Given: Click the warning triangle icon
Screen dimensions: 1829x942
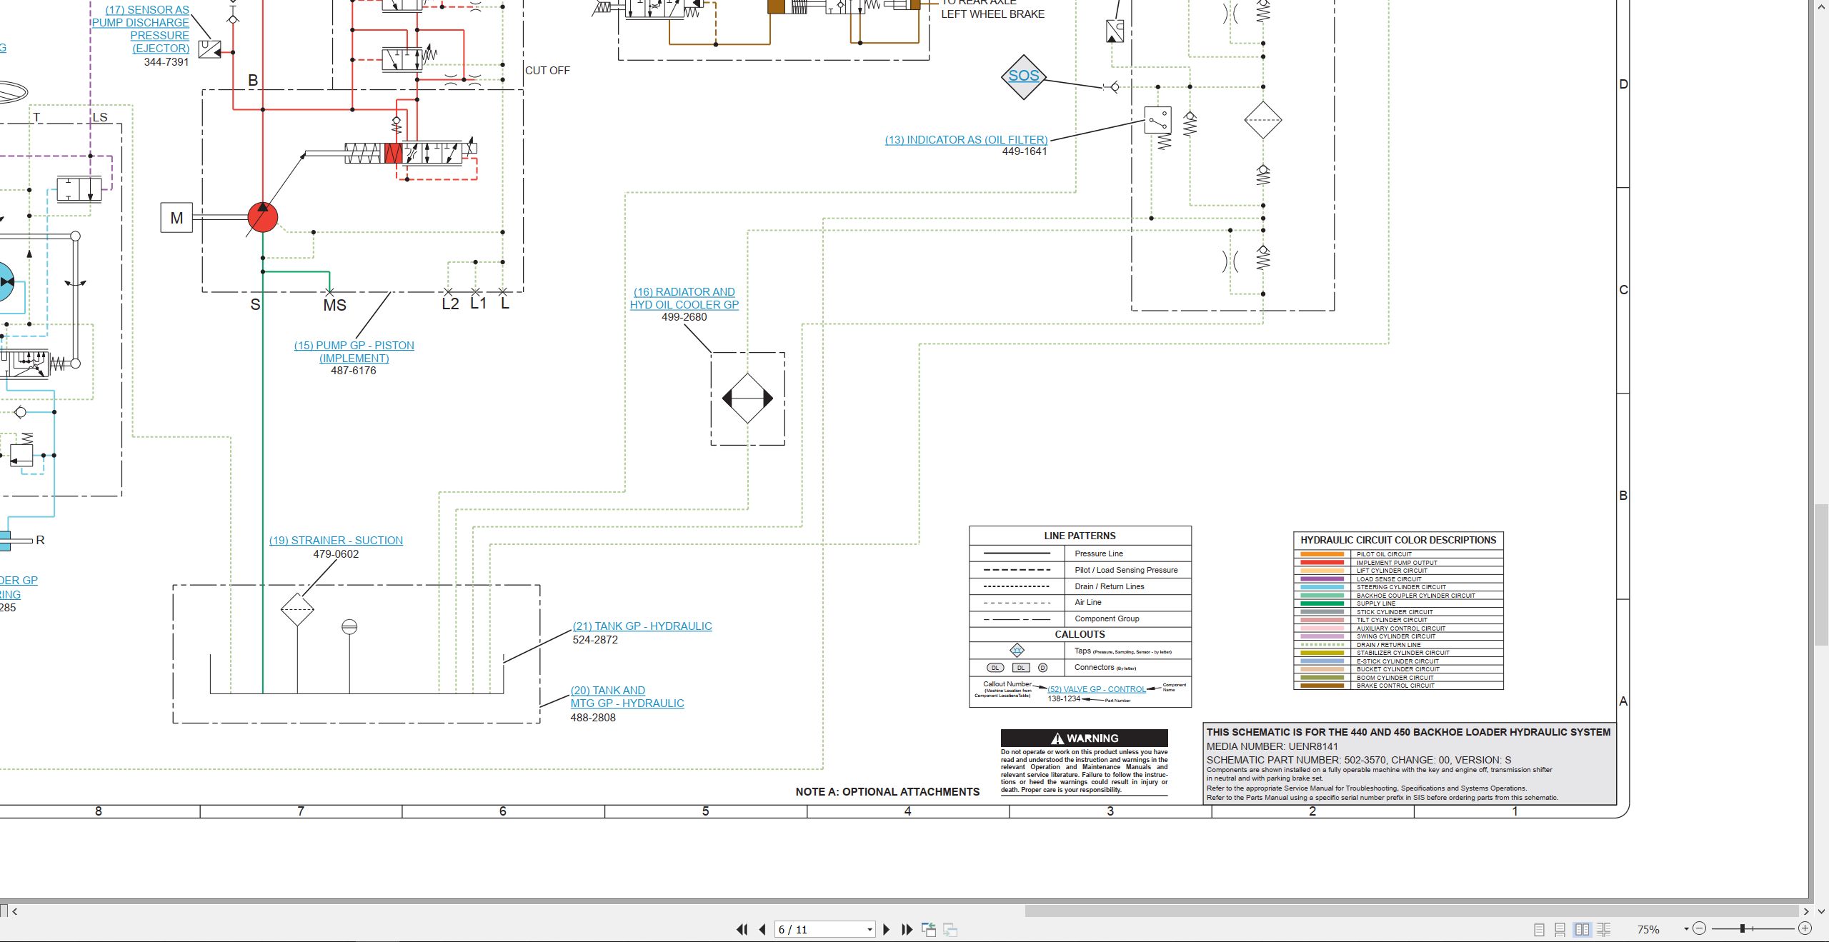Looking at the screenshot, I should click(1057, 738).
